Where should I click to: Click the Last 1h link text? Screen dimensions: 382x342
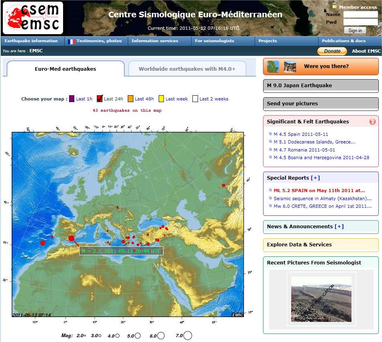point(84,99)
